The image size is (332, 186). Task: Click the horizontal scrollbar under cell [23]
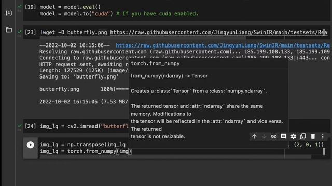tap(143, 38)
